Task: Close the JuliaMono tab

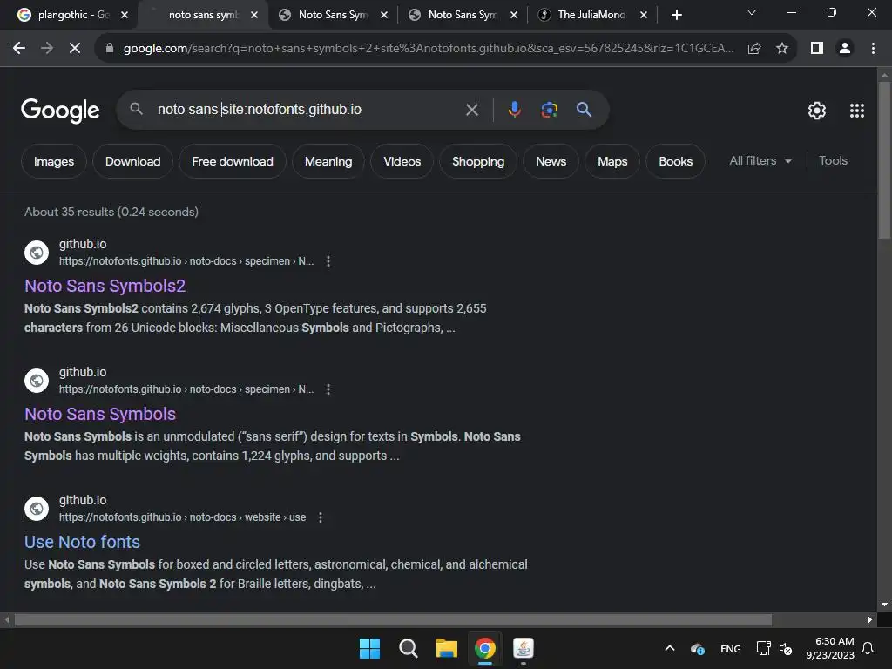Action: click(644, 15)
